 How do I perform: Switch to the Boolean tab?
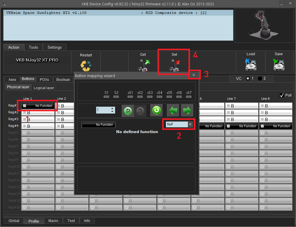point(63,80)
